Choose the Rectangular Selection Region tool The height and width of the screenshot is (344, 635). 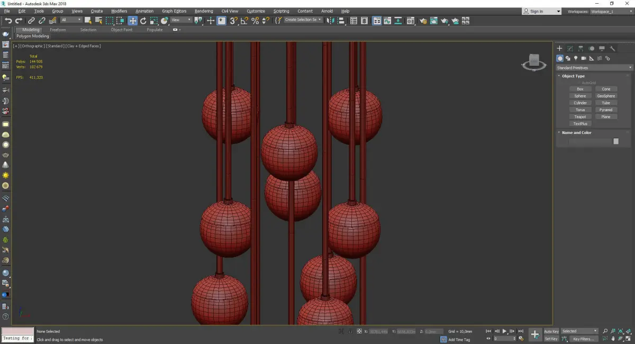110,21
